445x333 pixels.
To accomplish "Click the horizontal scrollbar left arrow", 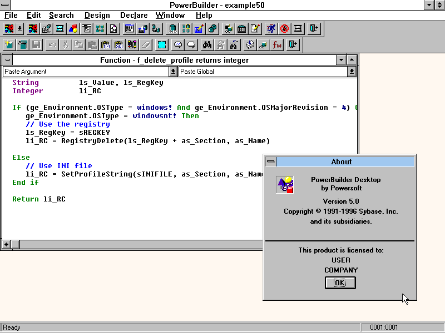I will click(x=7, y=244).
